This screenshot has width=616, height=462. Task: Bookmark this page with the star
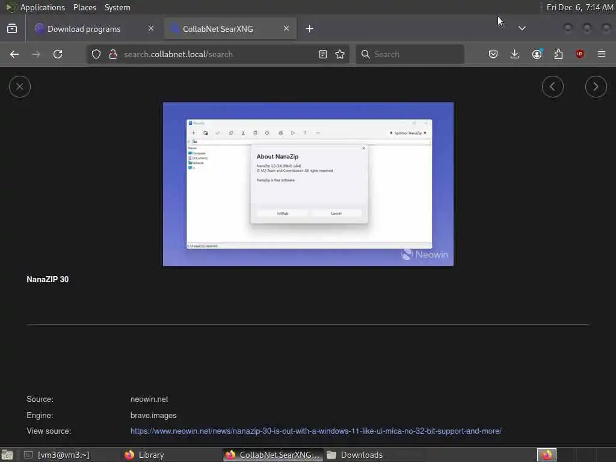[340, 54]
